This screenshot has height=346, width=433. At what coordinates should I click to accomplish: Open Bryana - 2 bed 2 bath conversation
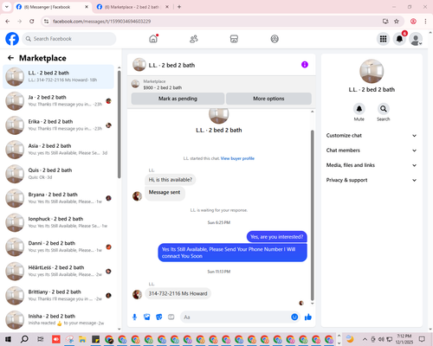[x=58, y=198]
